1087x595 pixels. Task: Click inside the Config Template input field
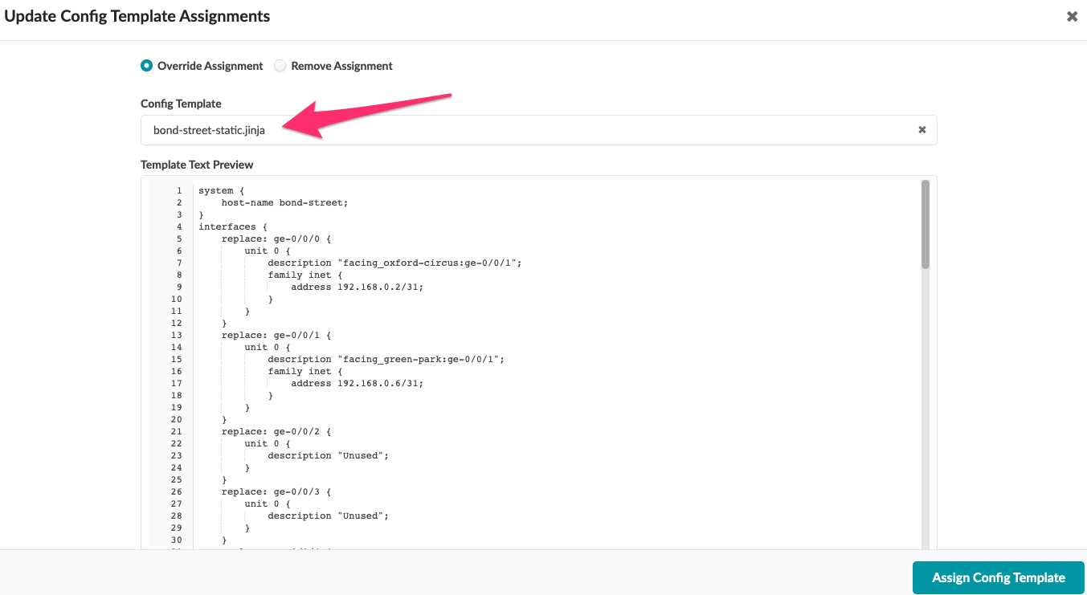coord(482,129)
